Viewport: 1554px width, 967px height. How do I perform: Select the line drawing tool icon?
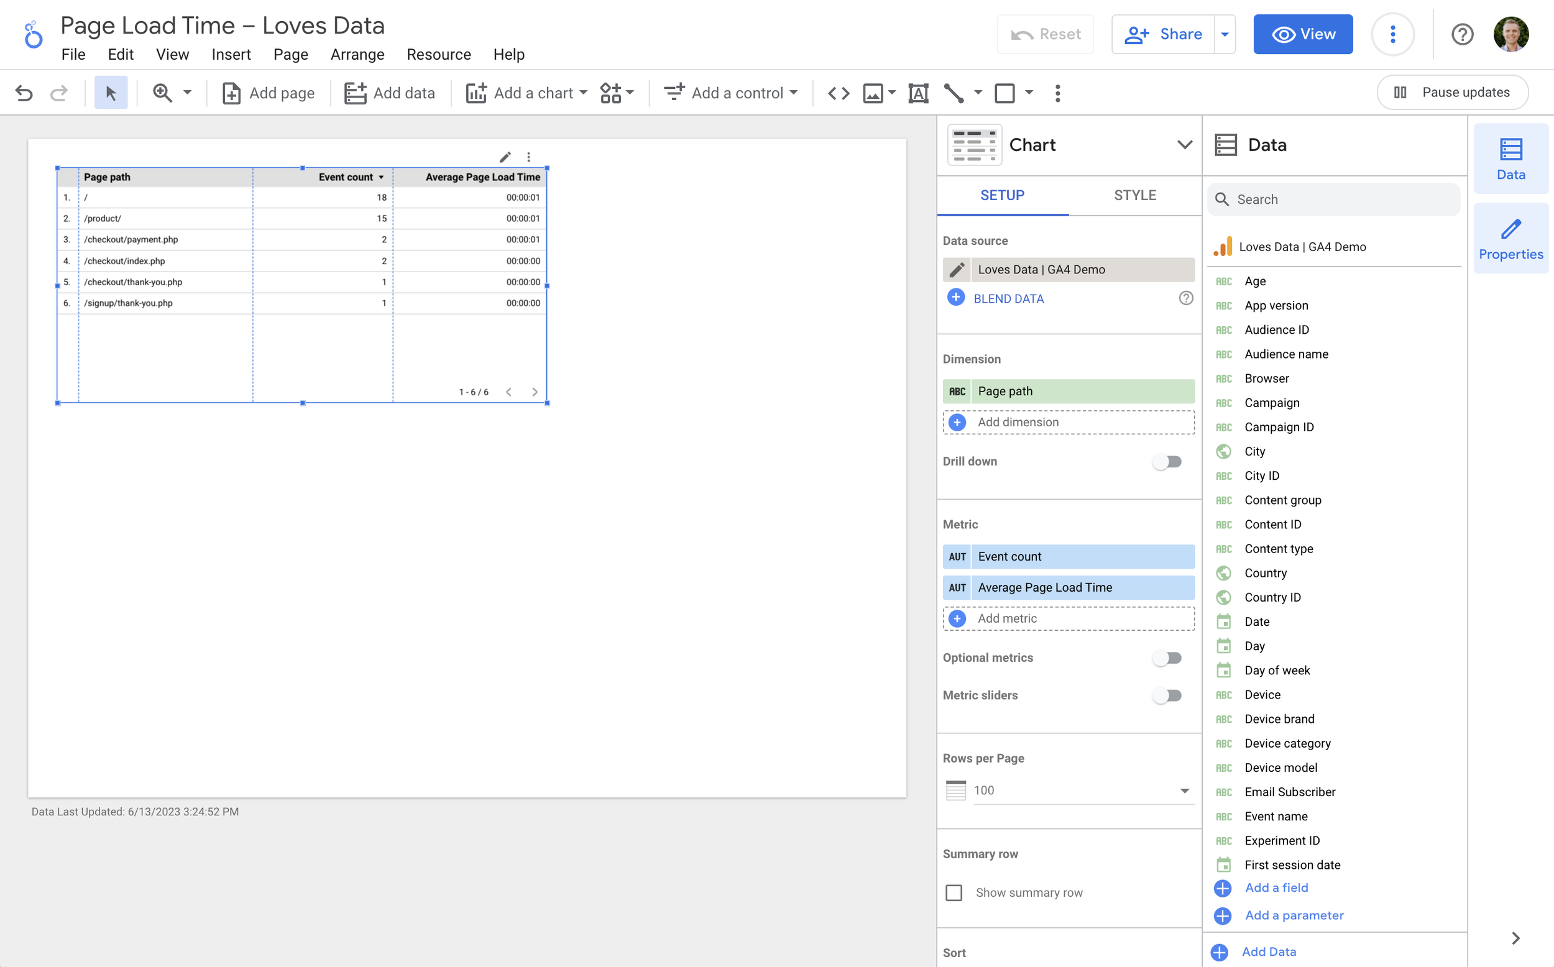tap(954, 93)
